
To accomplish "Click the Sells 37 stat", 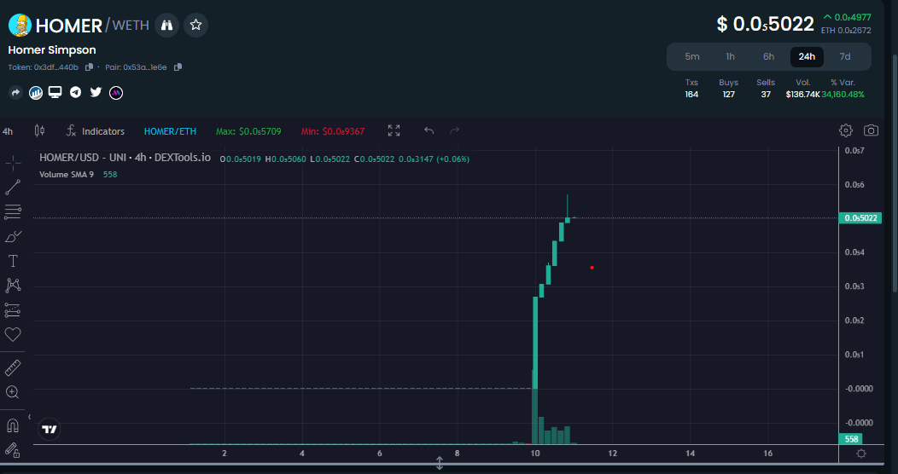I will 766,89.
